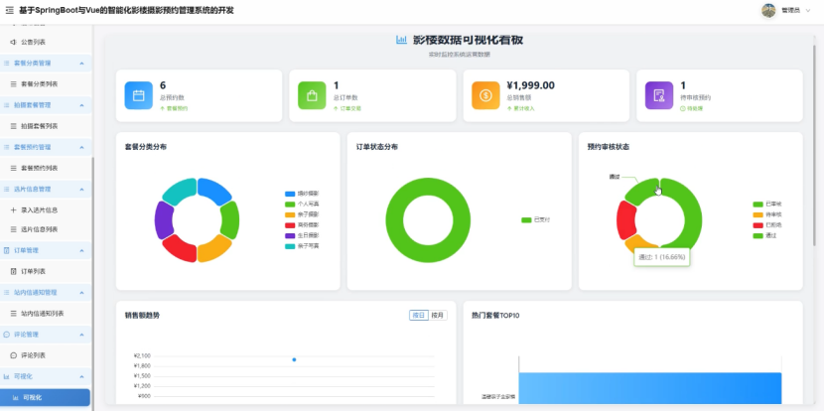Image resolution: width=824 pixels, height=411 pixels.
Task: Toggle the 已支付 legend in 订单状态分布
Action: point(535,219)
